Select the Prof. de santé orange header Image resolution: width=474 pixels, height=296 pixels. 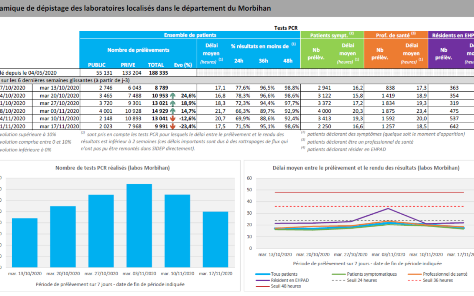click(x=396, y=35)
